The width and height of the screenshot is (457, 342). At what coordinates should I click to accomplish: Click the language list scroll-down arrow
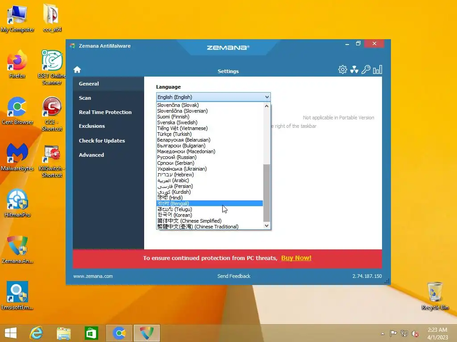pos(266,226)
